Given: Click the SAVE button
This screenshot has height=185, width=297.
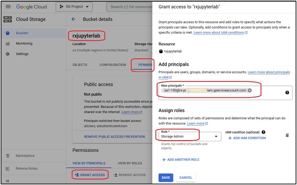Looking at the screenshot, I should coord(166,178).
